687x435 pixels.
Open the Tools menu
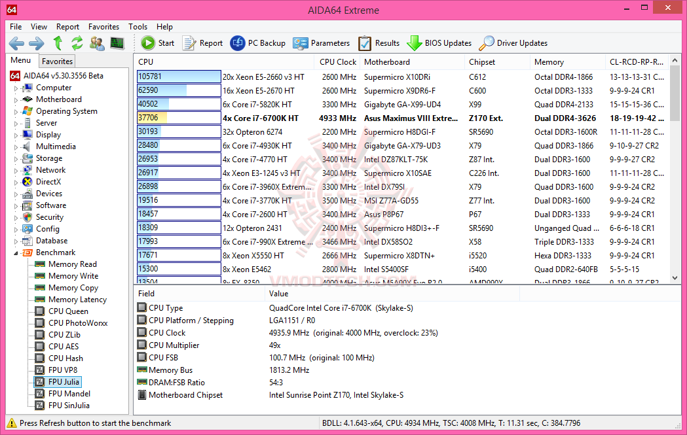138,27
